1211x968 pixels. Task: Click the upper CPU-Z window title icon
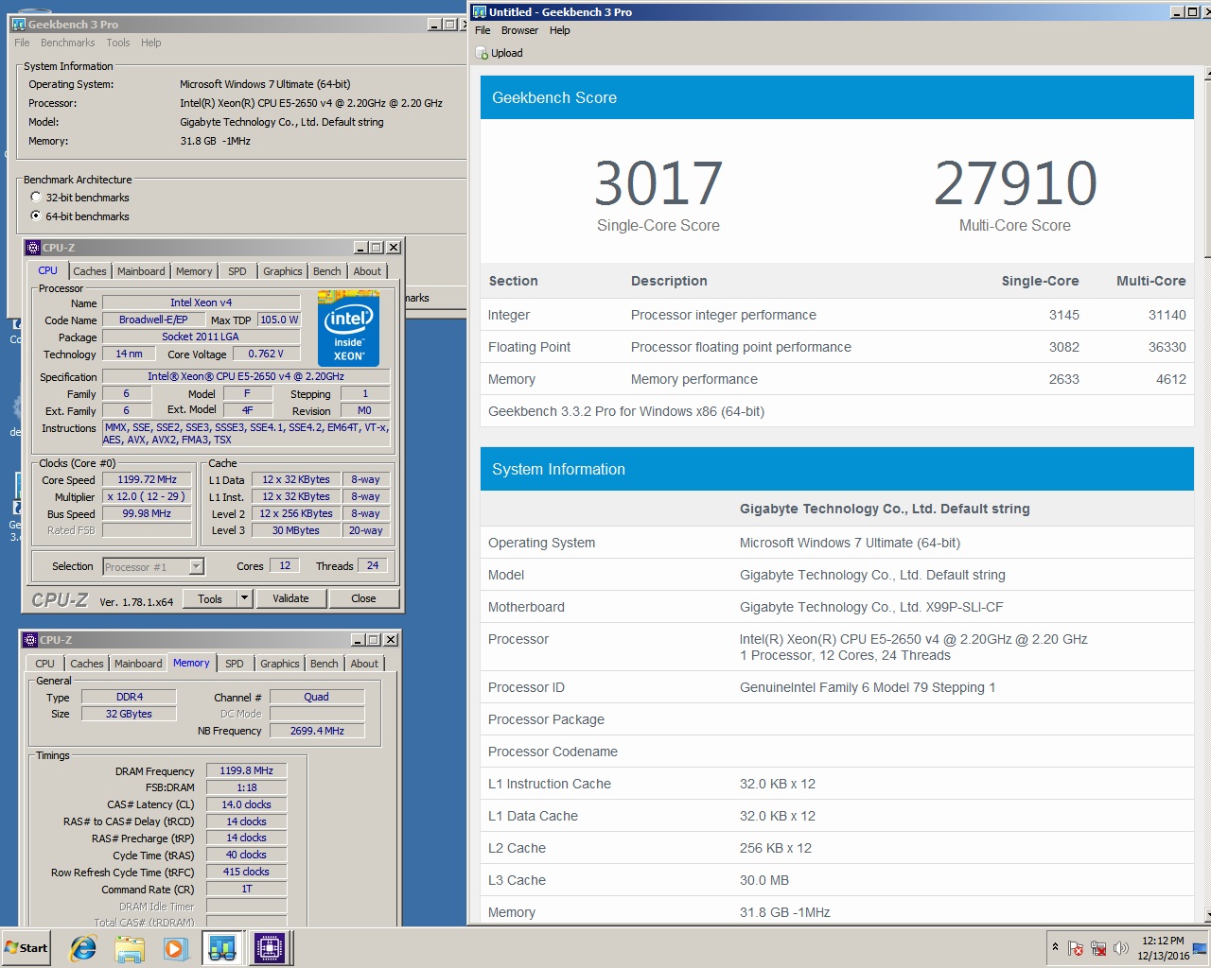pos(33,248)
